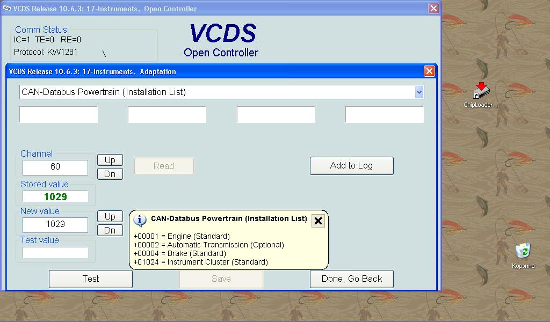Image resolution: width=550 pixels, height=322 pixels.
Task: Select '+01024 = Instrument Cluster (Standard)' line
Action: (x=201, y=262)
